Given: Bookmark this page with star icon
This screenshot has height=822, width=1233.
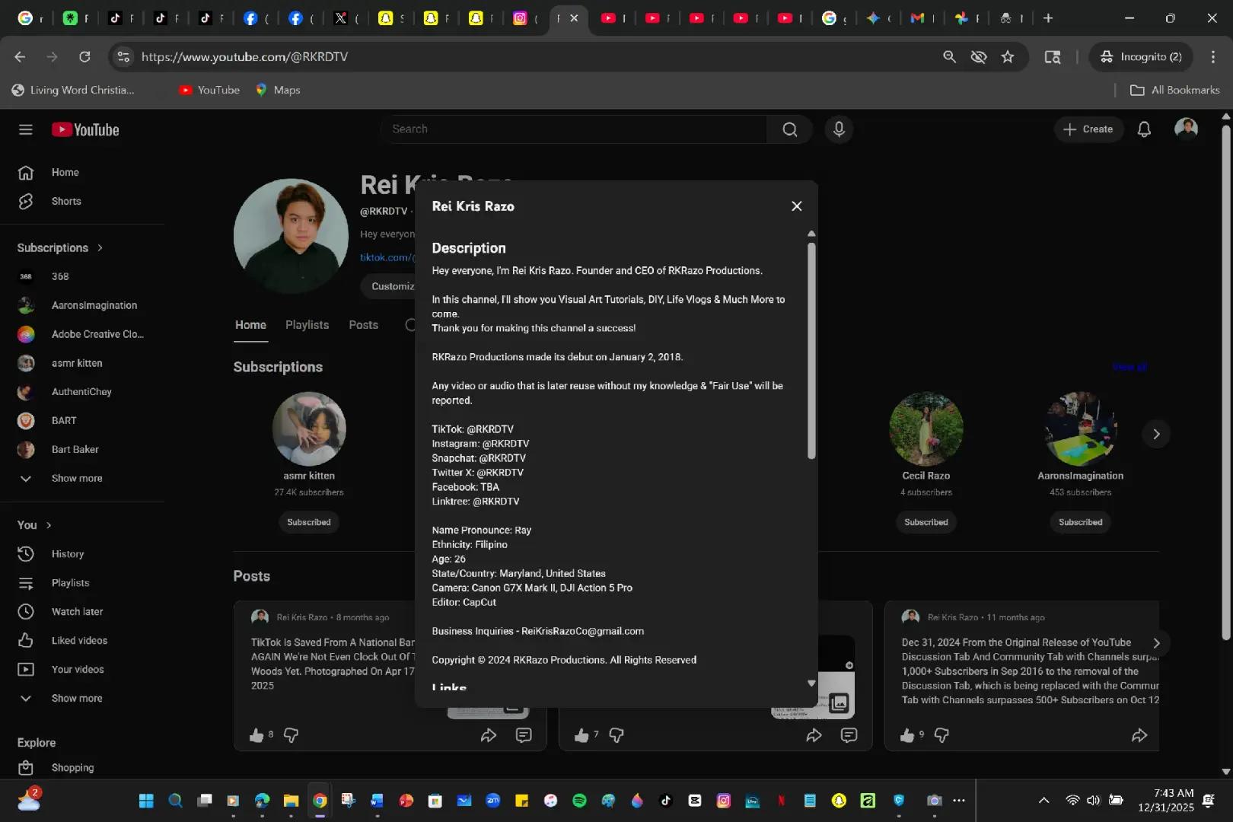Looking at the screenshot, I should tap(1008, 57).
